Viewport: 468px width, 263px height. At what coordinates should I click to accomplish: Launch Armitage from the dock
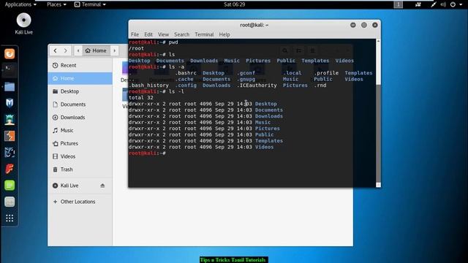[10, 120]
